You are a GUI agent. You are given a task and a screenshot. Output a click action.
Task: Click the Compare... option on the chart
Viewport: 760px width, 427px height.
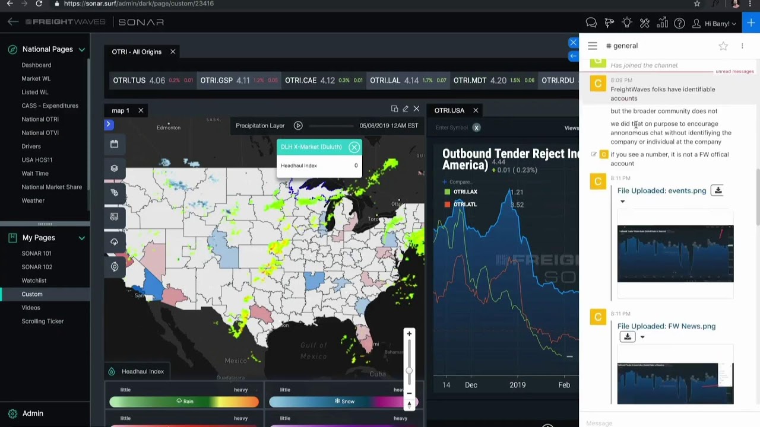tap(457, 182)
